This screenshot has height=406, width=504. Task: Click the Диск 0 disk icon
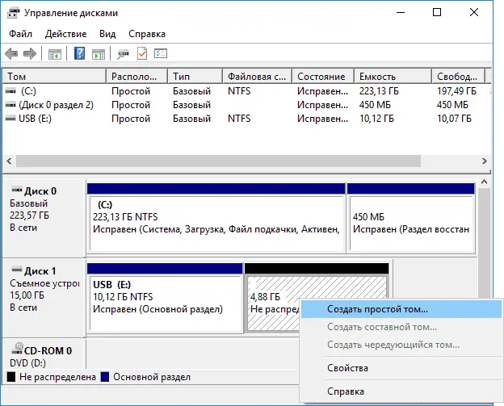coord(17,190)
